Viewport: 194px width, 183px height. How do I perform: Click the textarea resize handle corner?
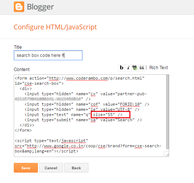pos(167,154)
